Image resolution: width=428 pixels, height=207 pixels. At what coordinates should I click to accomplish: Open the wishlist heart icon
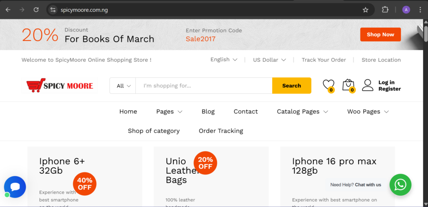coord(329,85)
